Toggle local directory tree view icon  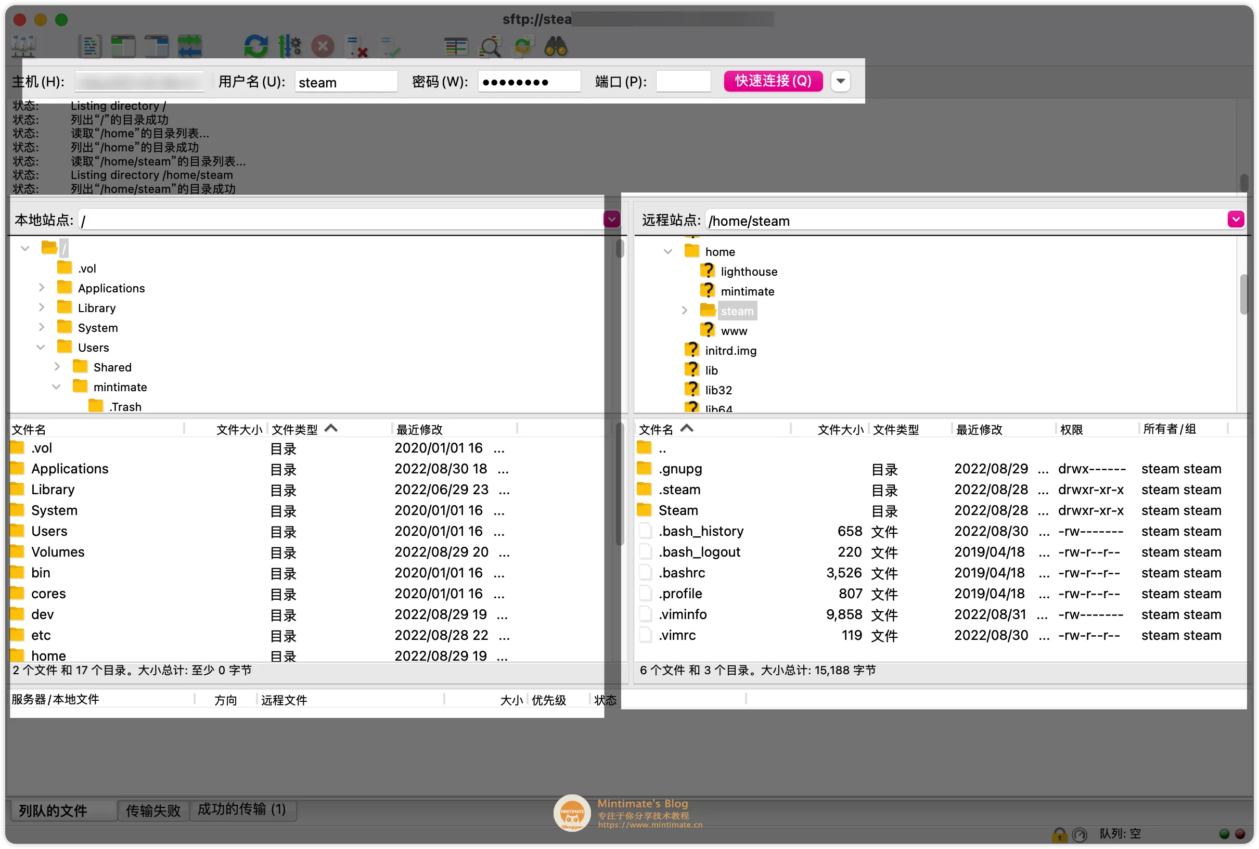coord(123,47)
